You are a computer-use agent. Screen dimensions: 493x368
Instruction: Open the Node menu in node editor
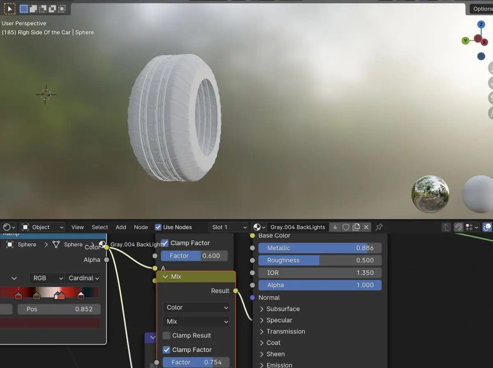click(141, 227)
